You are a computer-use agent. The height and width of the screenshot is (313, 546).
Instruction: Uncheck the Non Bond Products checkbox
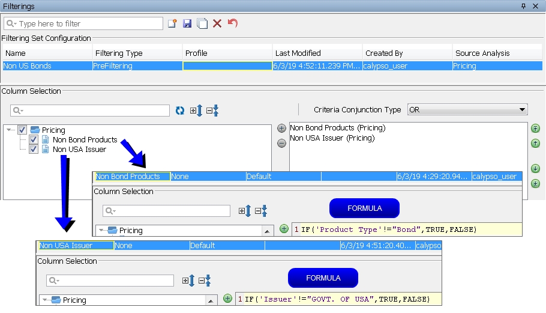click(34, 139)
